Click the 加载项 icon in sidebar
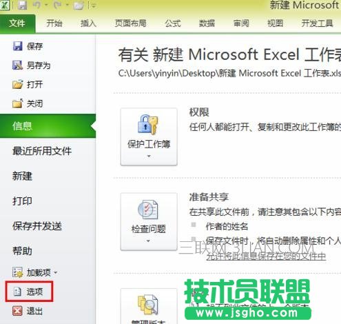The image size is (341, 324). (17, 272)
